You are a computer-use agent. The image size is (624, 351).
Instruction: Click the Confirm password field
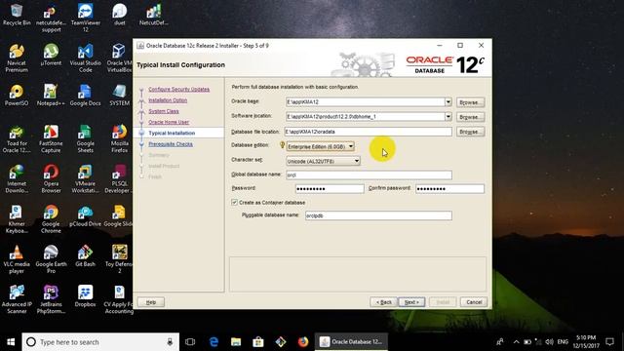[449, 188]
